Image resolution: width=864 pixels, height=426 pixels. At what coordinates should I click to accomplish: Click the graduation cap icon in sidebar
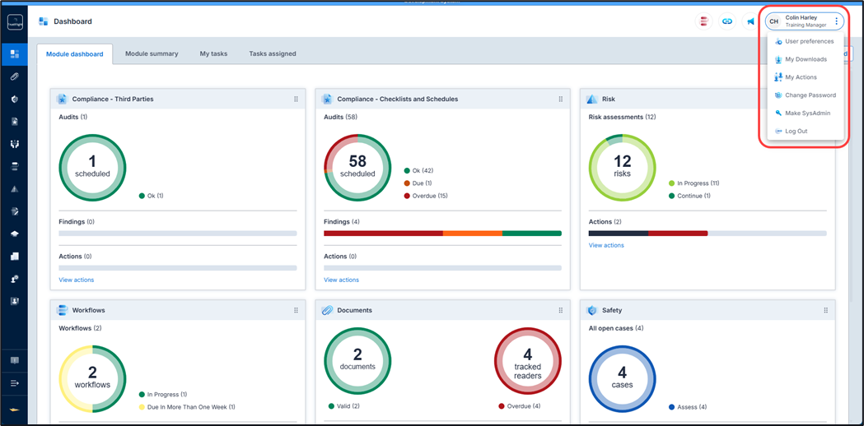14,234
